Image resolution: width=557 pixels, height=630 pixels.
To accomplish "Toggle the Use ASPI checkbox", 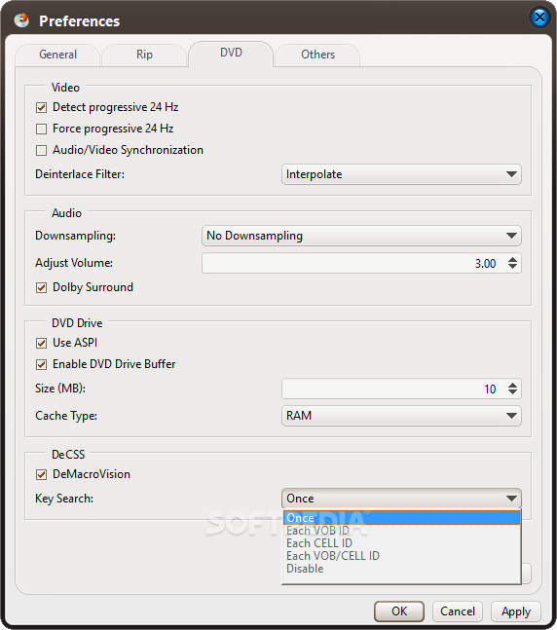I will click(41, 343).
